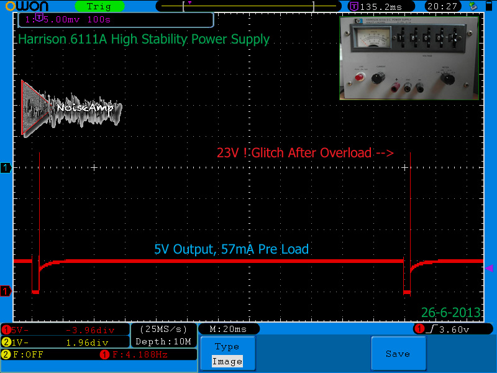Click the power supply photo thumbnail
This screenshot has height=373, width=497.
coord(409,58)
